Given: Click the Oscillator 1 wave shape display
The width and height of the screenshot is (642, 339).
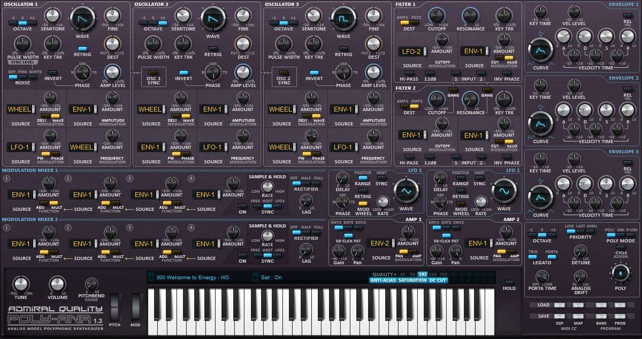Looking at the screenshot, I should pos(82,19).
